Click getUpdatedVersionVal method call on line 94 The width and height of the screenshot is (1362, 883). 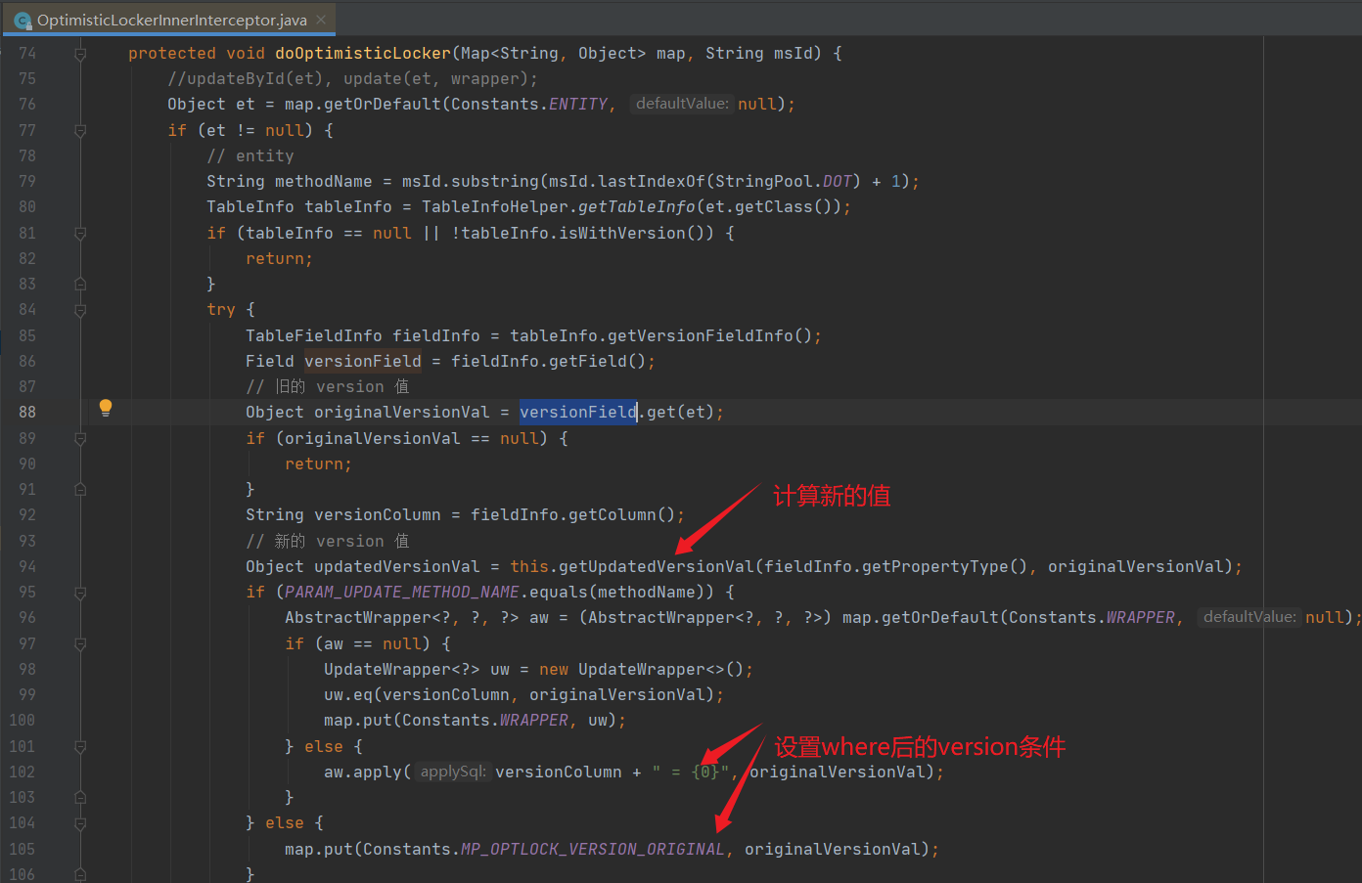[657, 567]
